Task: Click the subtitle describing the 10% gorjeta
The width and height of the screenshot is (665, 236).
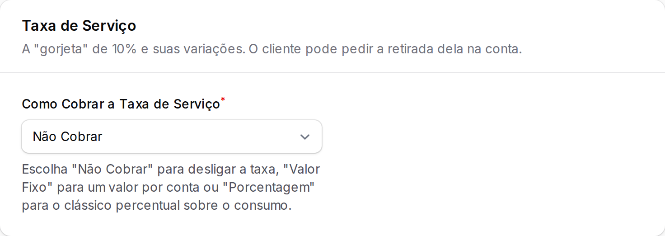Action: coord(272,49)
